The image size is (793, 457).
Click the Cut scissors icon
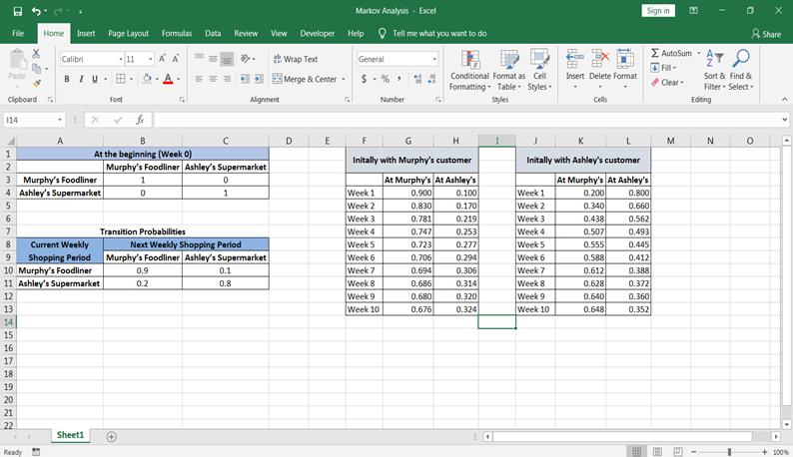pyautogui.click(x=36, y=54)
